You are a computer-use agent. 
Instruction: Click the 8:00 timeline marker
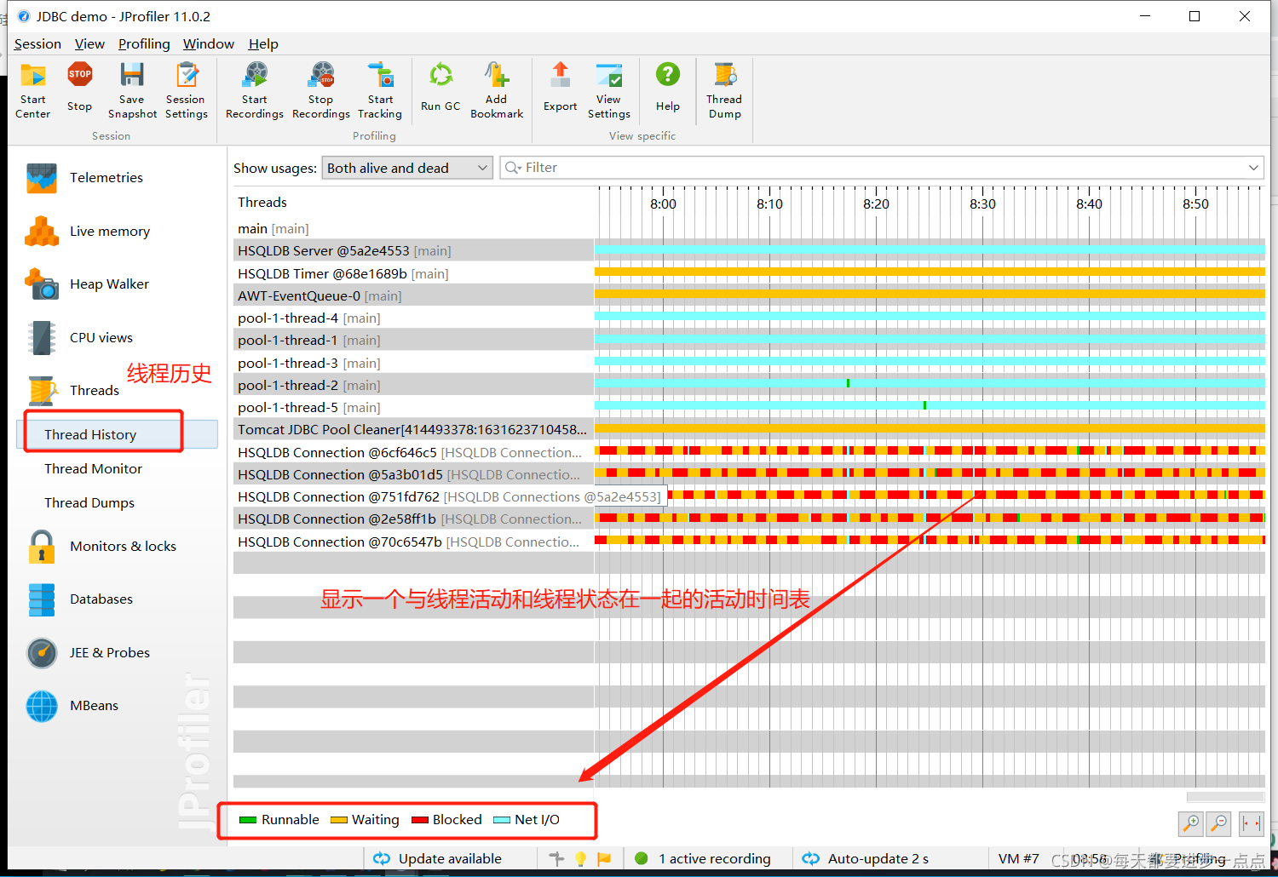[663, 204]
